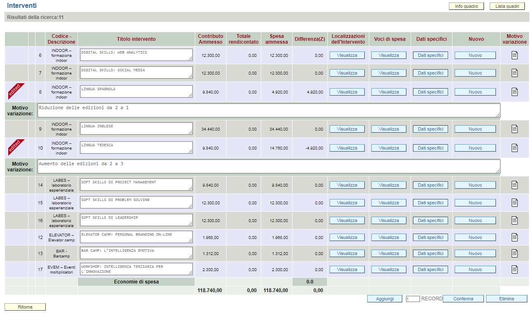
Task: Open note icon for WORKSHOP row 17
Action: (514, 269)
